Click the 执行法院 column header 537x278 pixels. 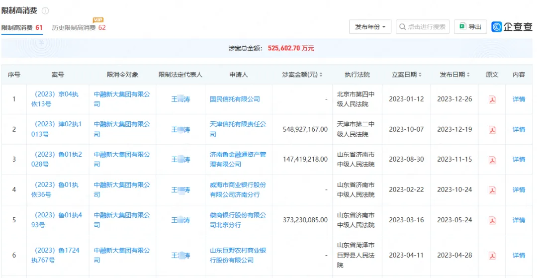click(358, 75)
